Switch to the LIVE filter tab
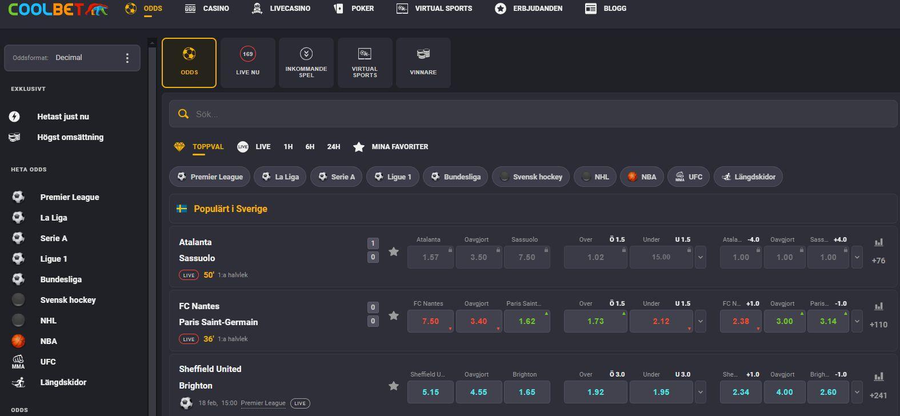The image size is (900, 416). point(254,147)
